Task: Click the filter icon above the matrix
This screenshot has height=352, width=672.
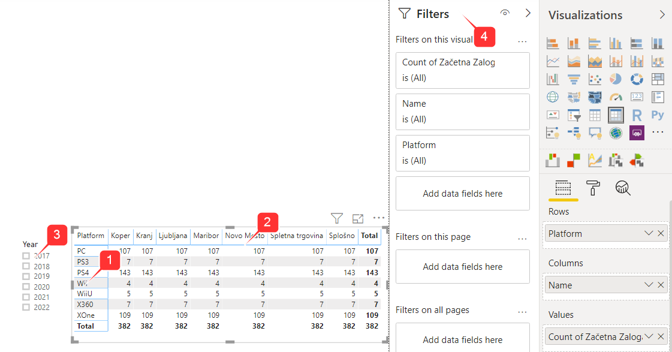Action: pyautogui.click(x=337, y=219)
